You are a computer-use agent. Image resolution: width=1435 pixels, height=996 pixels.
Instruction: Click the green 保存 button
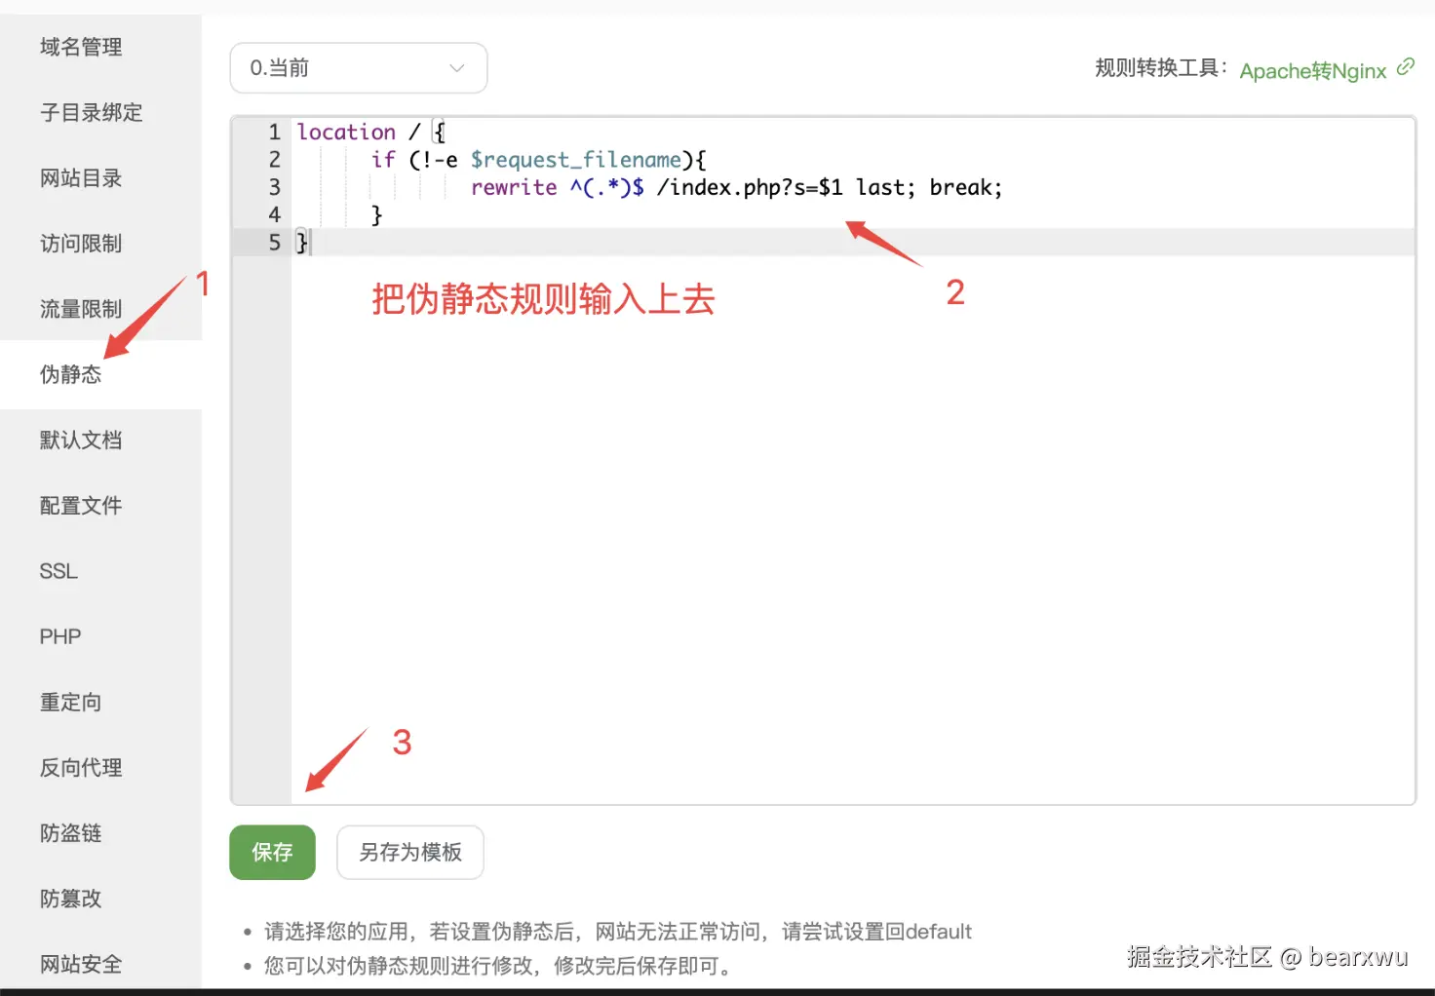(x=272, y=853)
